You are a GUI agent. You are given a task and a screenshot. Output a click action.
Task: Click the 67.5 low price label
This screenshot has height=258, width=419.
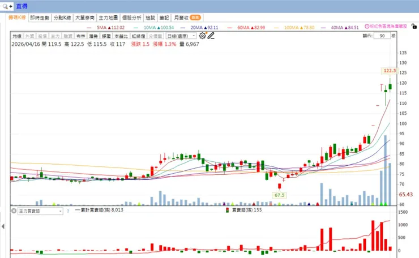coord(279,195)
